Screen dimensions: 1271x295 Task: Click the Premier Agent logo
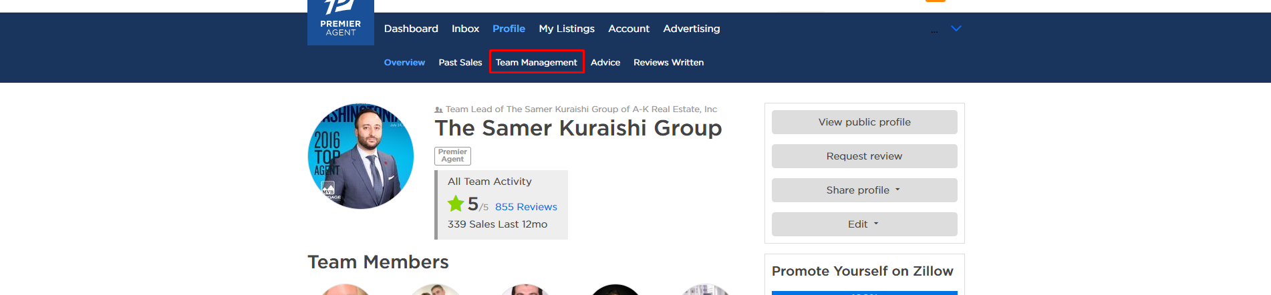pos(340,23)
